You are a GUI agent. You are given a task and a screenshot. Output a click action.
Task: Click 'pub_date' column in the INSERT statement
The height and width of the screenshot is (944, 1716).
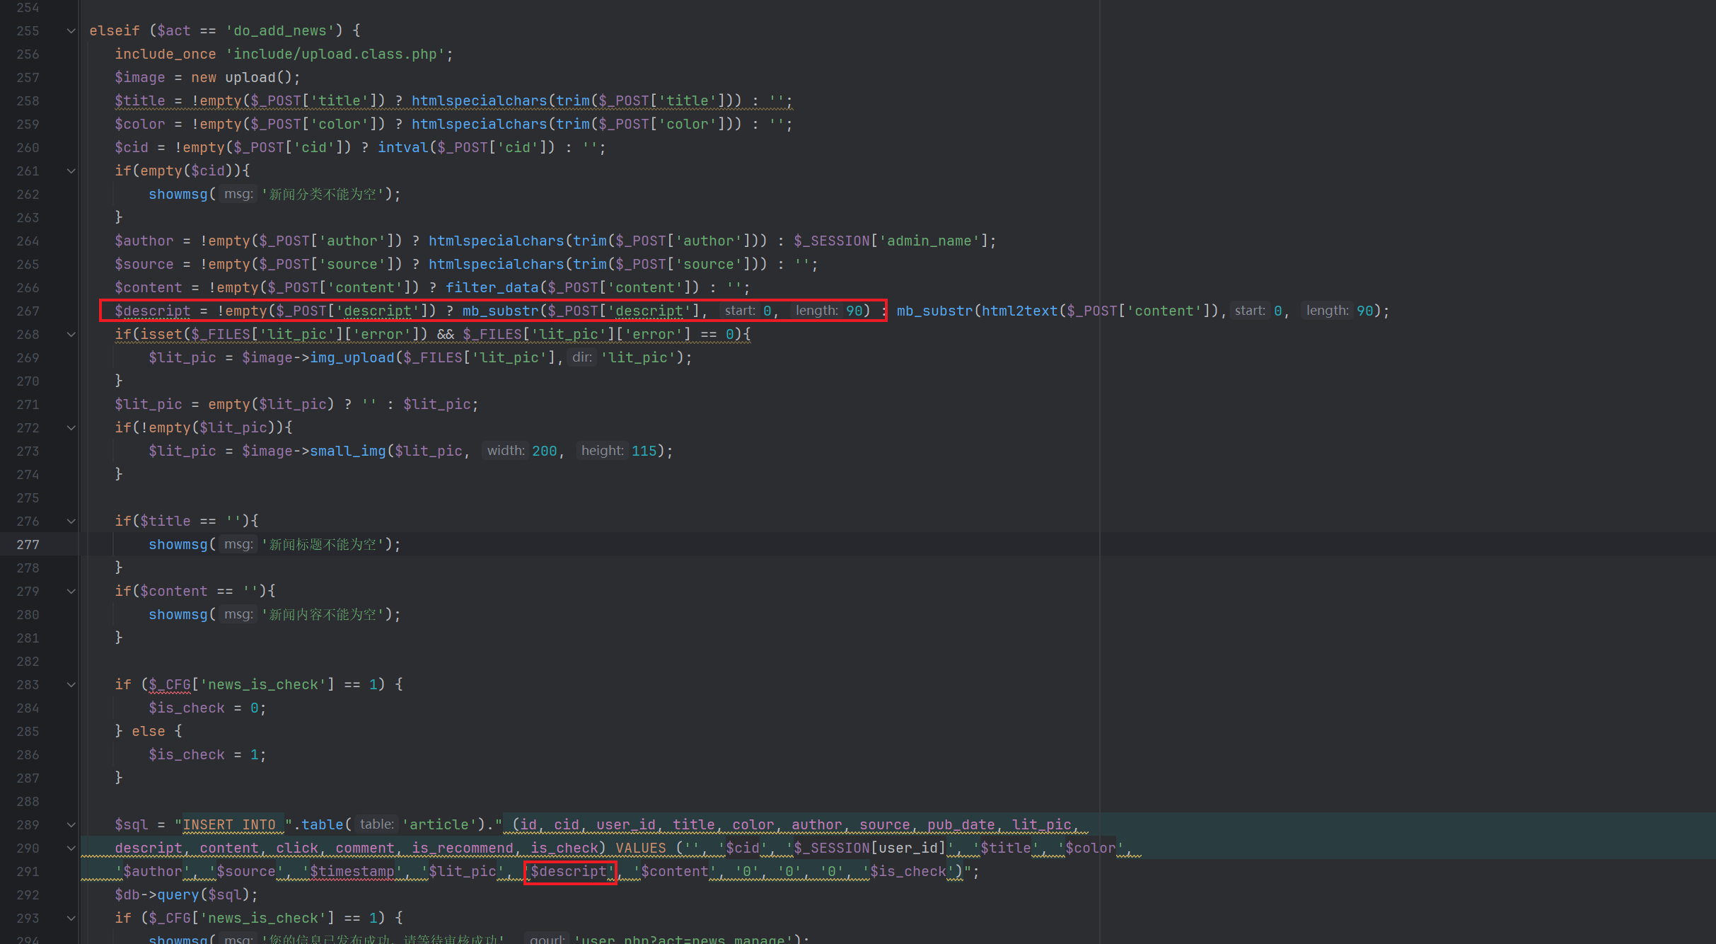(961, 824)
